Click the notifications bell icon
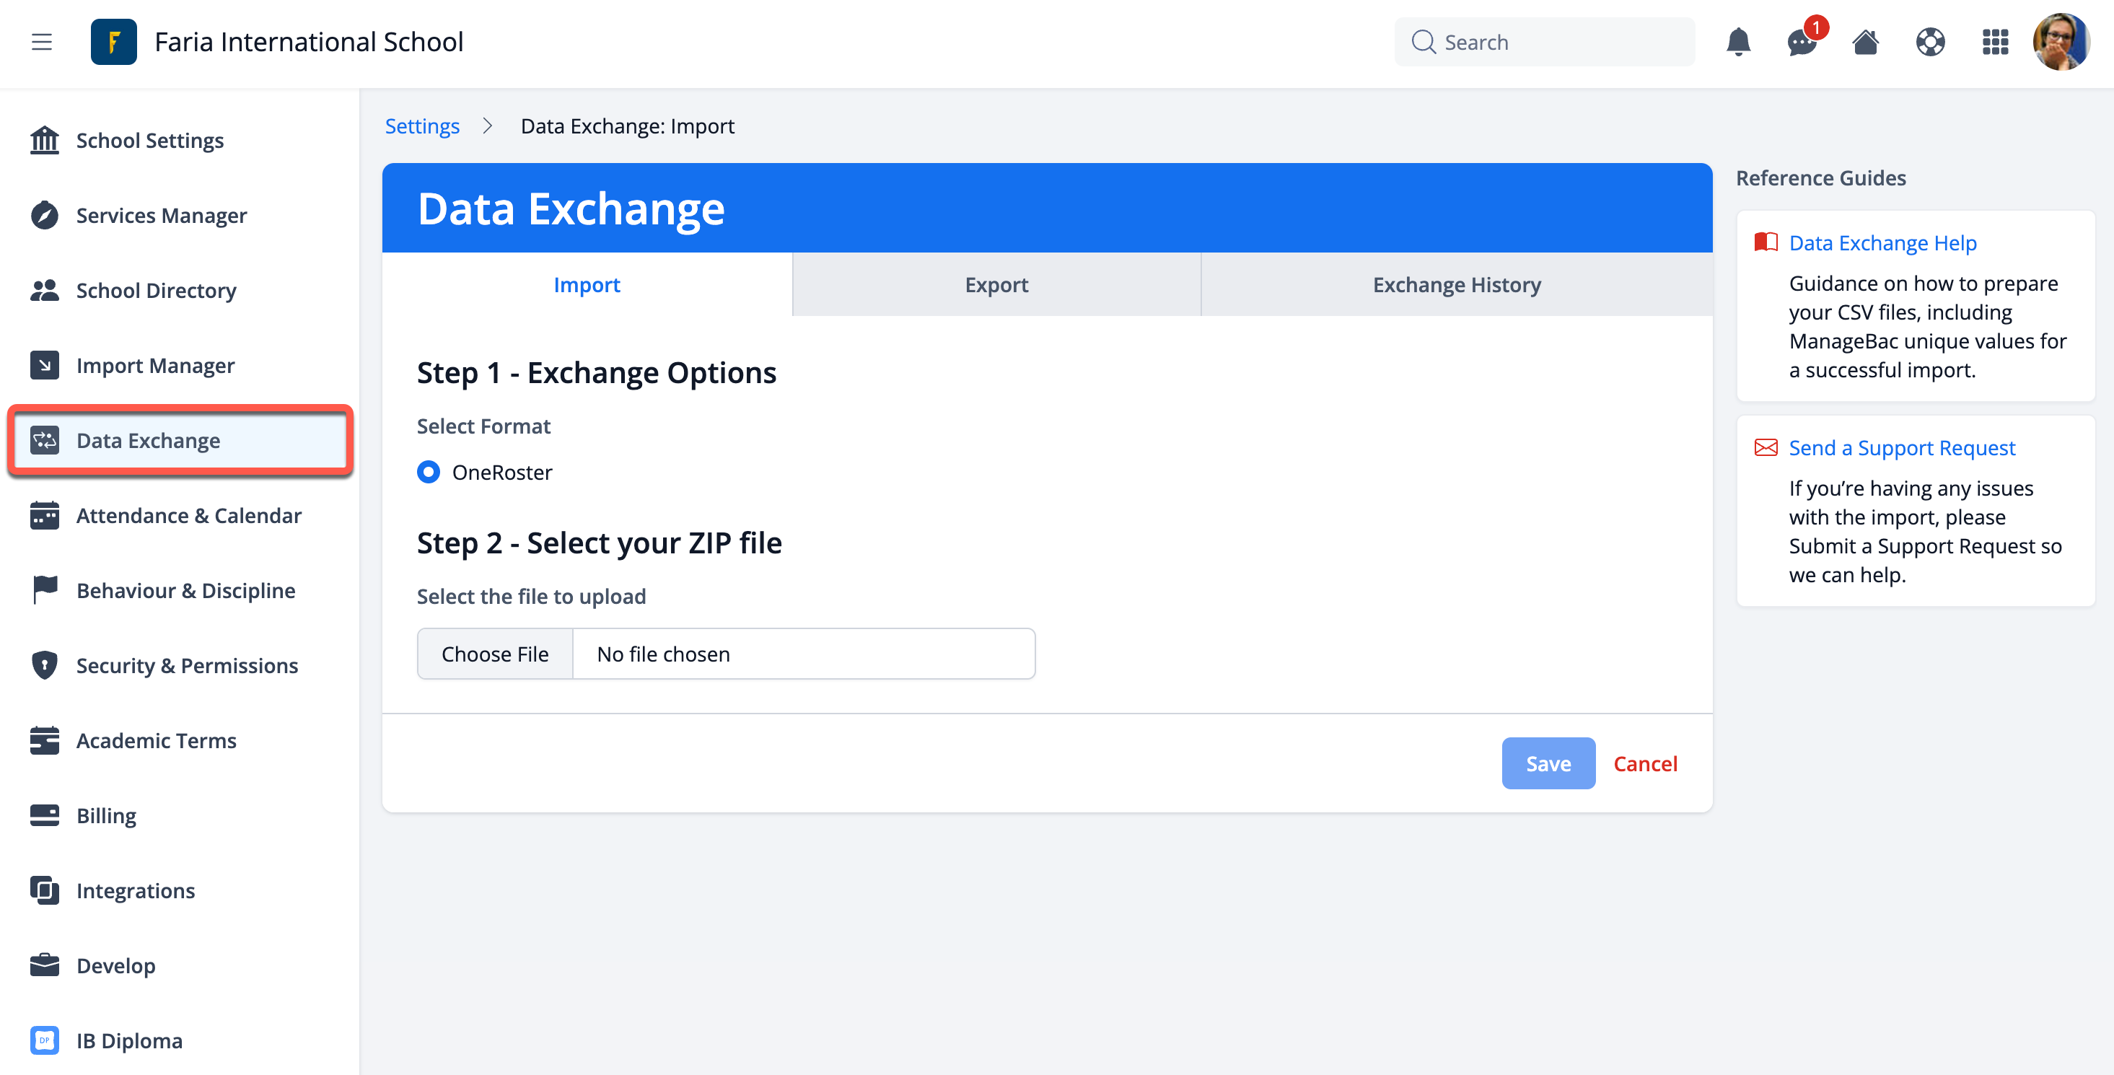 click(1738, 42)
